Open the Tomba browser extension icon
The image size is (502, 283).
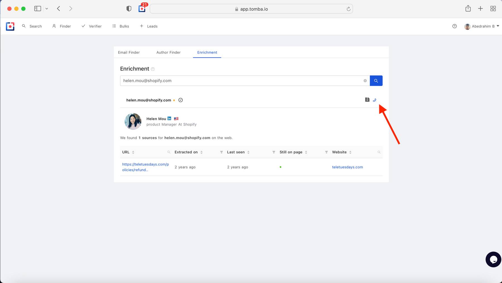(x=142, y=9)
